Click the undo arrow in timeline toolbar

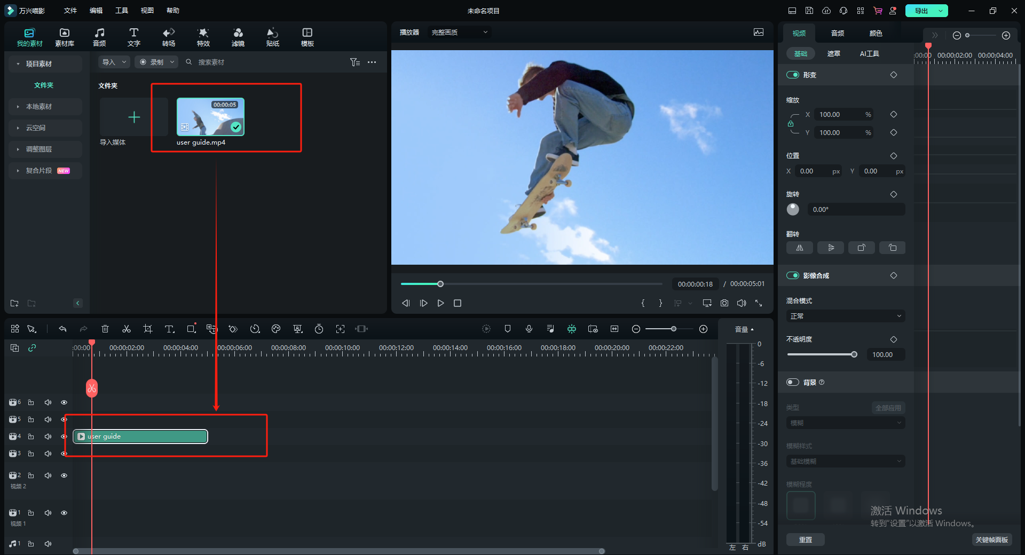62,329
